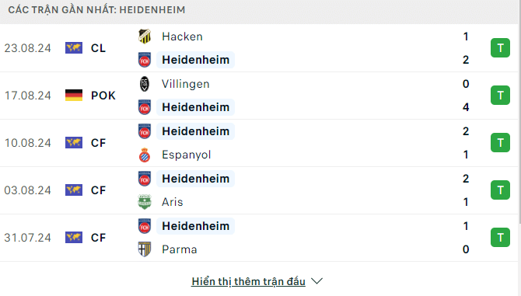Image resolution: width=521 pixels, height=296 pixels.
Task: Click the Parma club crest icon
Action: point(145,249)
